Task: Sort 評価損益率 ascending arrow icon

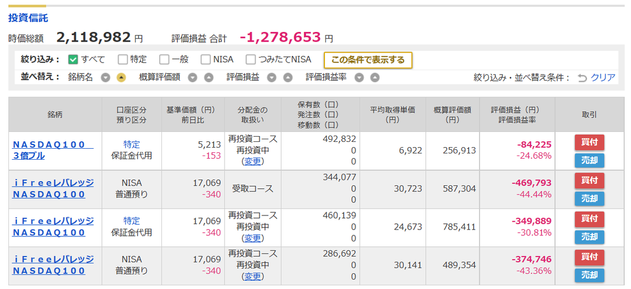Action: (x=375, y=77)
